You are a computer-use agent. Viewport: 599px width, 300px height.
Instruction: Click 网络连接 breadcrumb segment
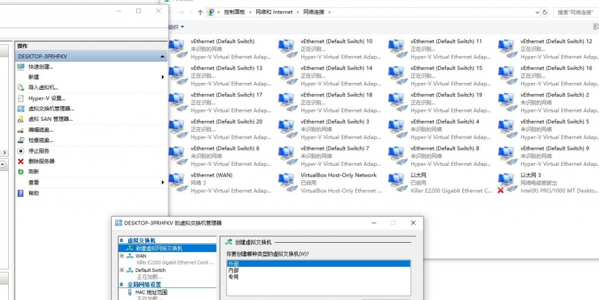tap(314, 12)
